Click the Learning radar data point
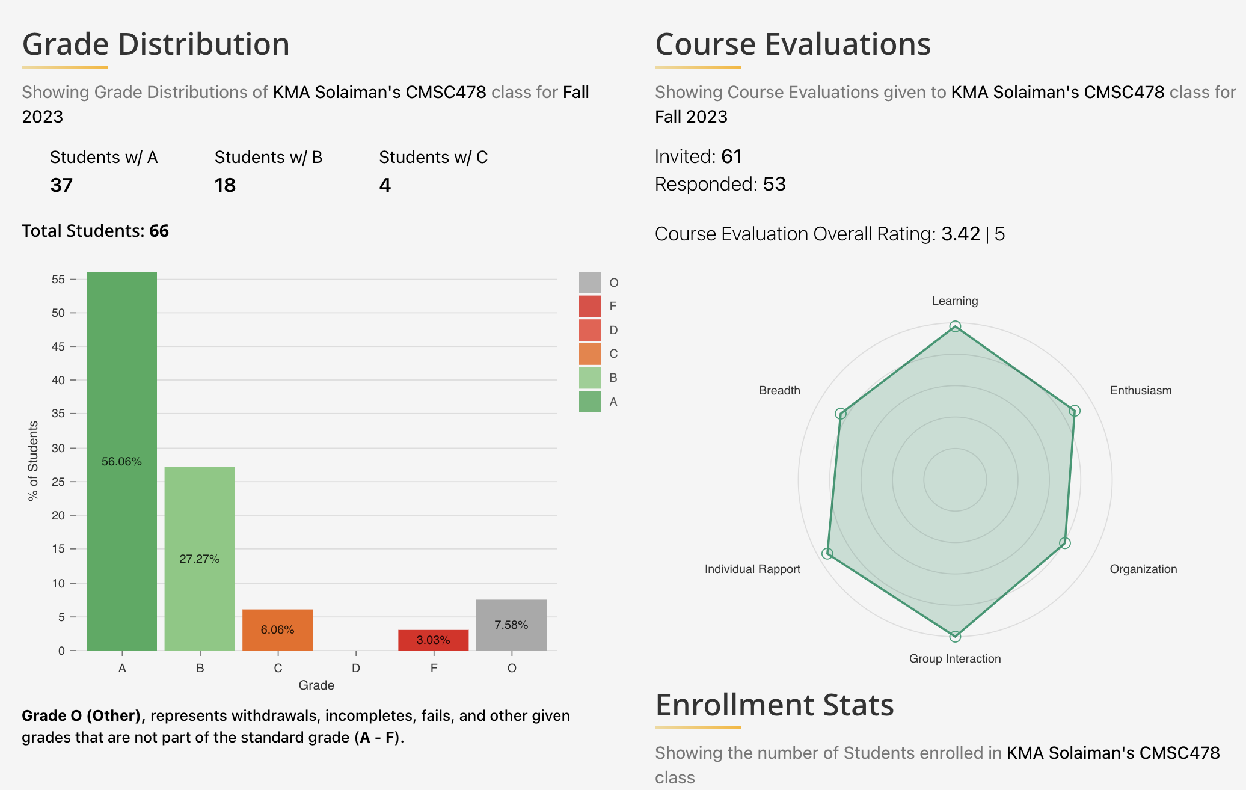1246x790 pixels. 955,326
